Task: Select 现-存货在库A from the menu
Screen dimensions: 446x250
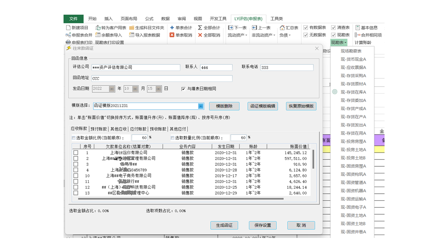Action: click(x=353, y=92)
